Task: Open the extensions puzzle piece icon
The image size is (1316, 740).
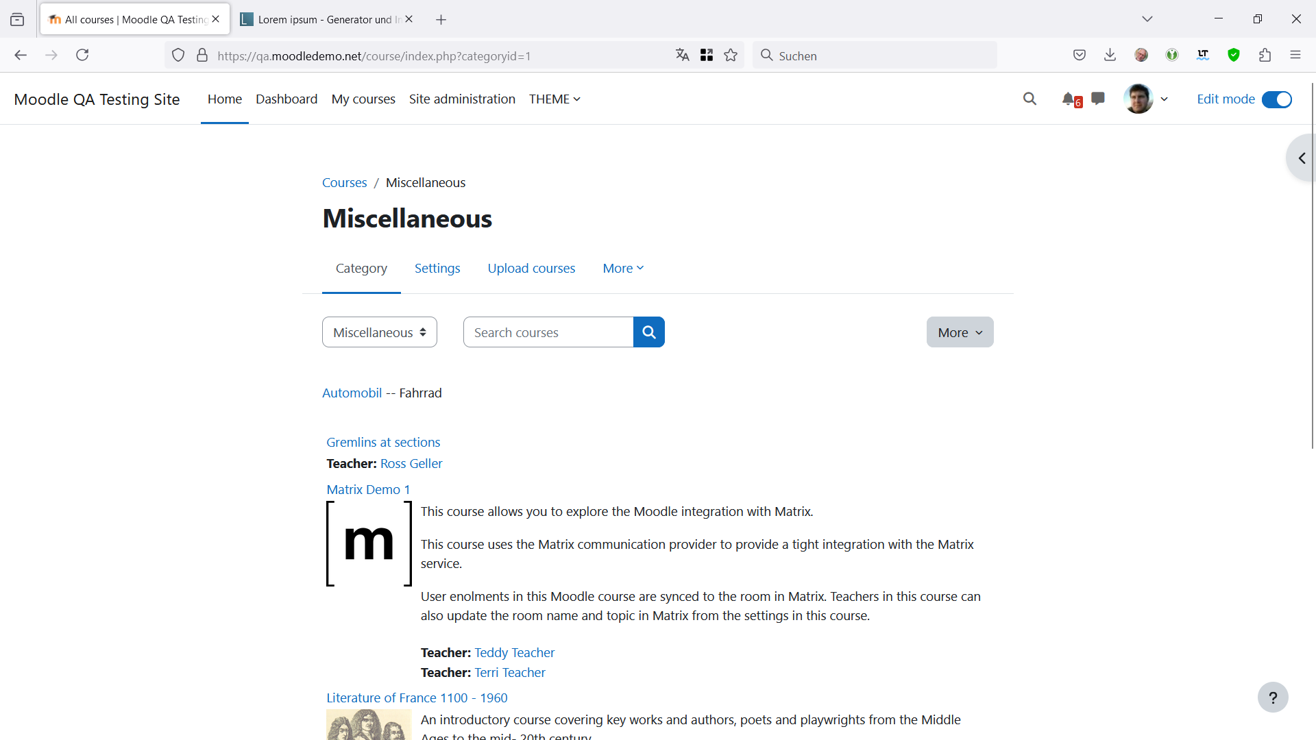Action: 1265,56
